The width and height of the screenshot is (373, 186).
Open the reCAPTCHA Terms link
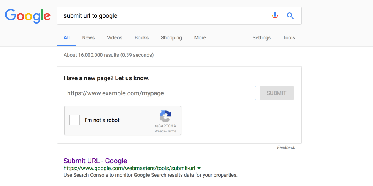tap(172, 131)
